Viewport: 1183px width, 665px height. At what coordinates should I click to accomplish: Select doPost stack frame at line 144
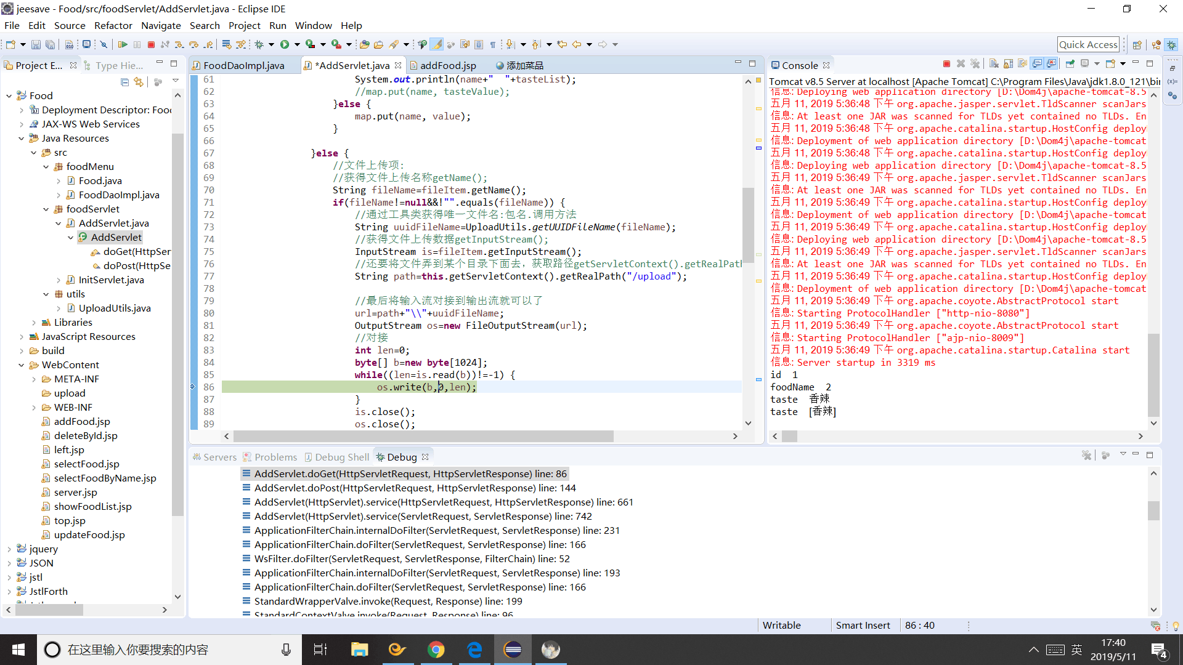click(415, 488)
